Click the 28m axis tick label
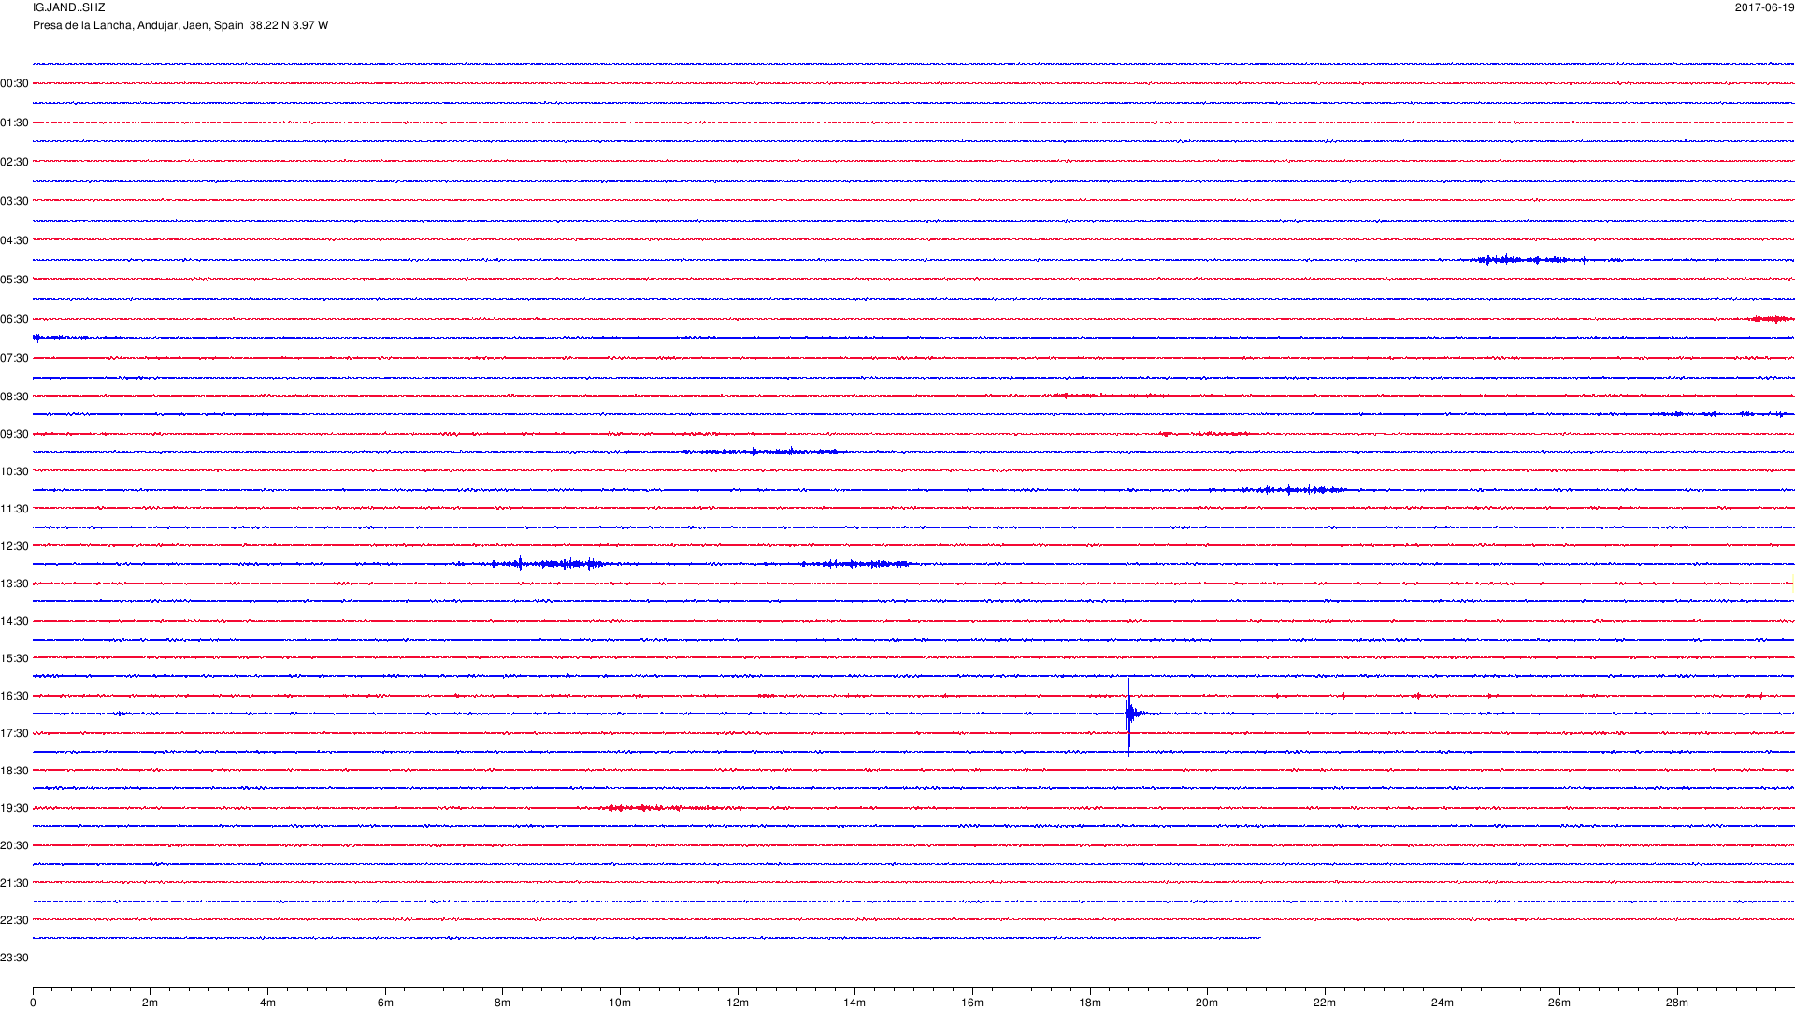This screenshot has height=1010, width=1795. (x=1677, y=1003)
